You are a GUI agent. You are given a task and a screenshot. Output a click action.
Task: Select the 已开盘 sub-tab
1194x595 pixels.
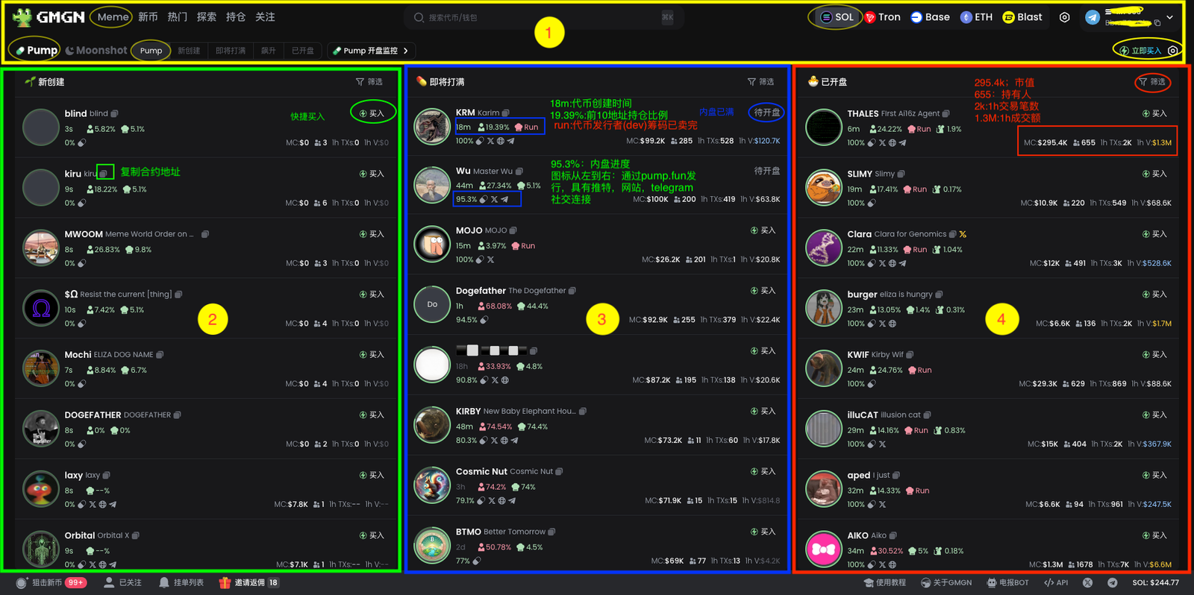point(302,51)
